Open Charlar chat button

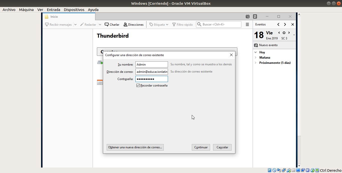click(x=112, y=24)
